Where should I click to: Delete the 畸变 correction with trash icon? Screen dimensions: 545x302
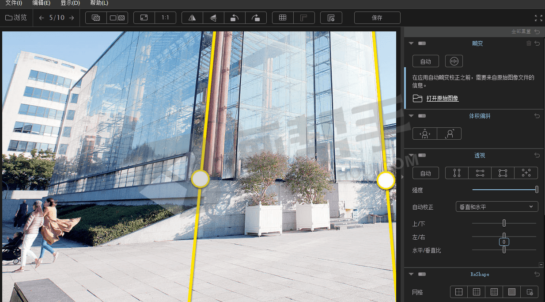point(529,43)
